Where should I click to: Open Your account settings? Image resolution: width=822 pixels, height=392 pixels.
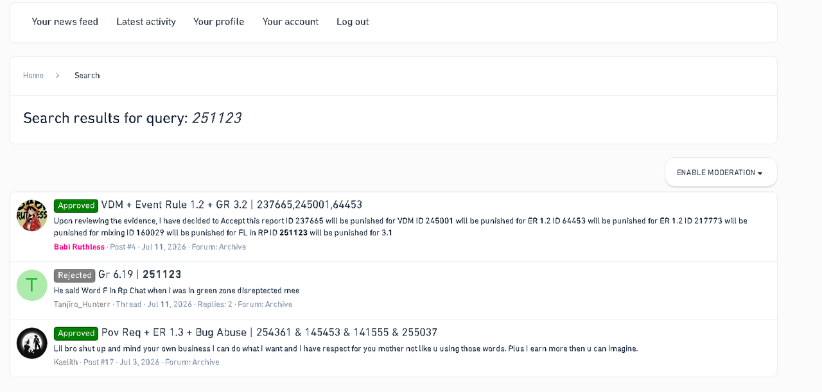[290, 22]
